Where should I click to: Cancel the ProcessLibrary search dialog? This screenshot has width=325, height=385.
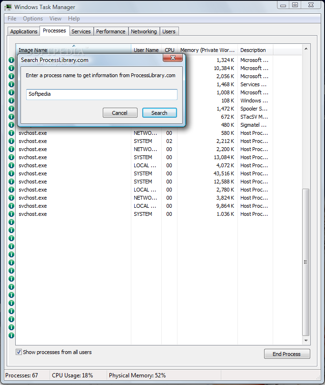pyautogui.click(x=120, y=113)
